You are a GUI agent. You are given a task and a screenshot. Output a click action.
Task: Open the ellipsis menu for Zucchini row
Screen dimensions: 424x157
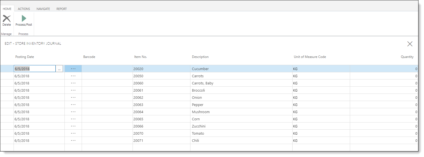[73, 126]
